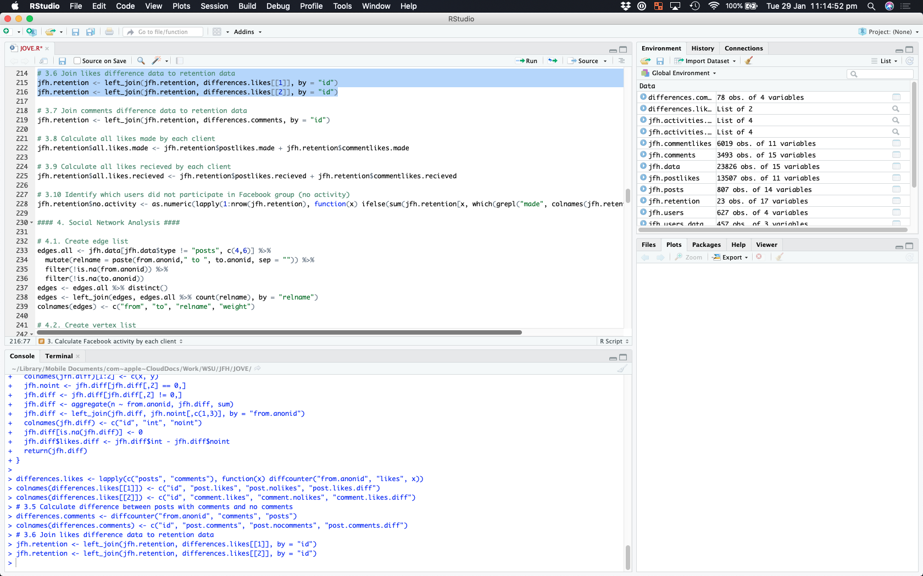Click the compile report notebook icon

click(x=180, y=61)
